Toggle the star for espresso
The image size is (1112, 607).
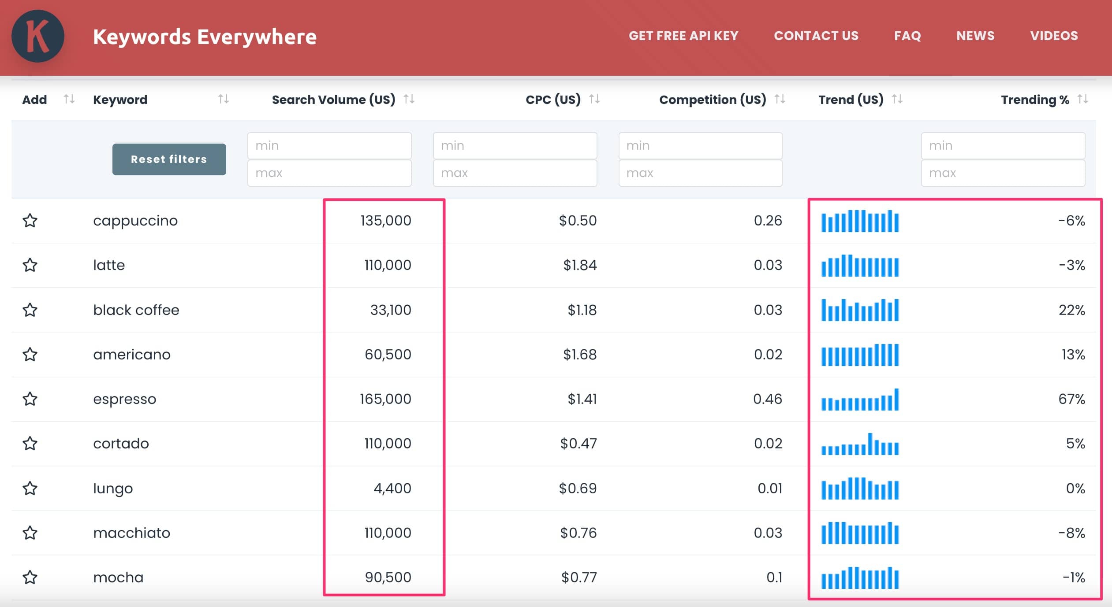click(30, 399)
